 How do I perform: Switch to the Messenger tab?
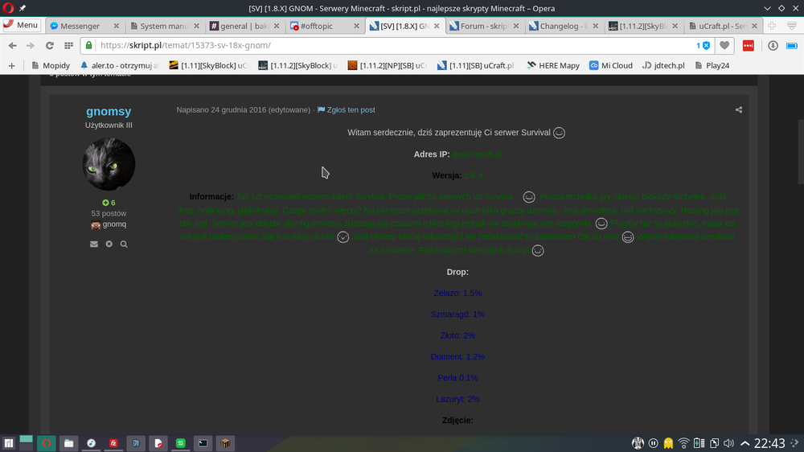[80, 26]
